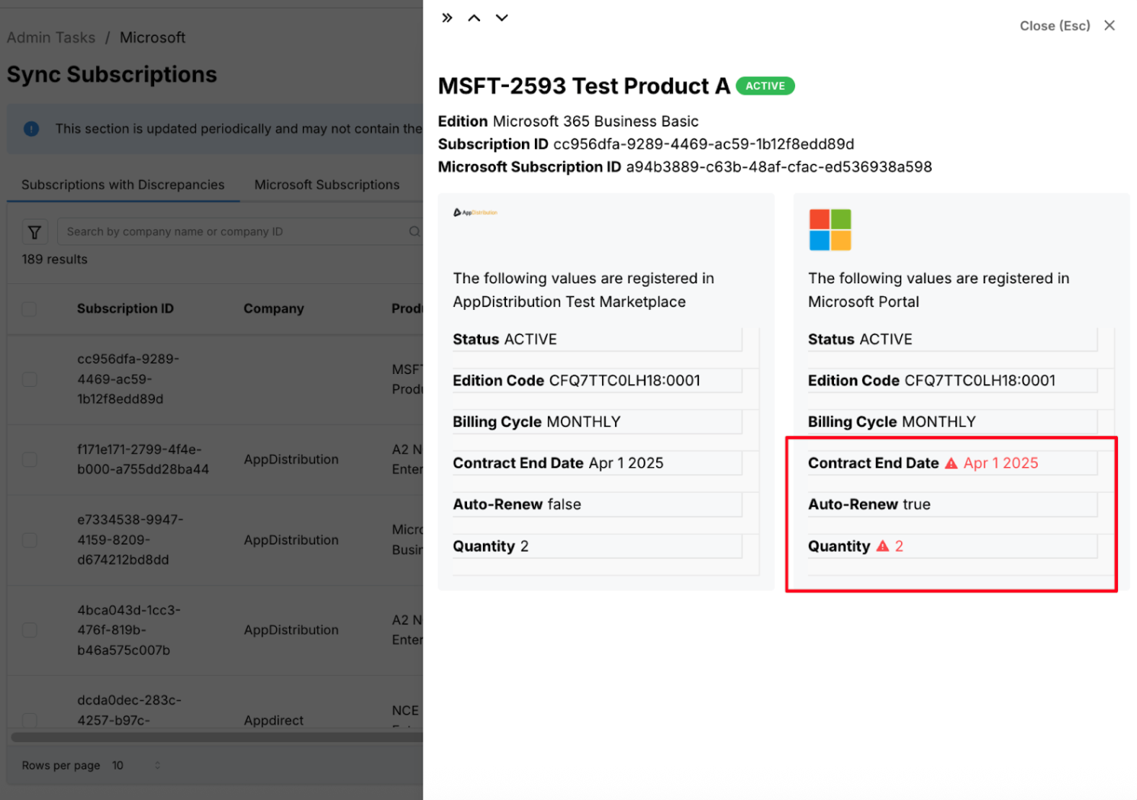Click 'Quantity 2' in AppDistribution Test Marketplace card
The image size is (1137, 800).
click(x=491, y=546)
